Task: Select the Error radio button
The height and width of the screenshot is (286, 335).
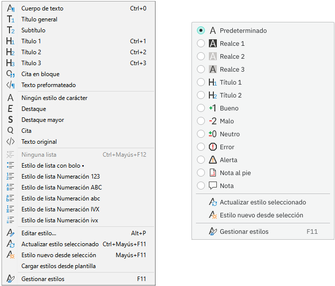Action: [201, 147]
